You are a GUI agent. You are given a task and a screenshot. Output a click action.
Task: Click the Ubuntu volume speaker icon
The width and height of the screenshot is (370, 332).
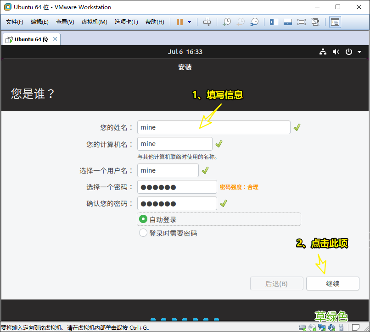click(336, 52)
